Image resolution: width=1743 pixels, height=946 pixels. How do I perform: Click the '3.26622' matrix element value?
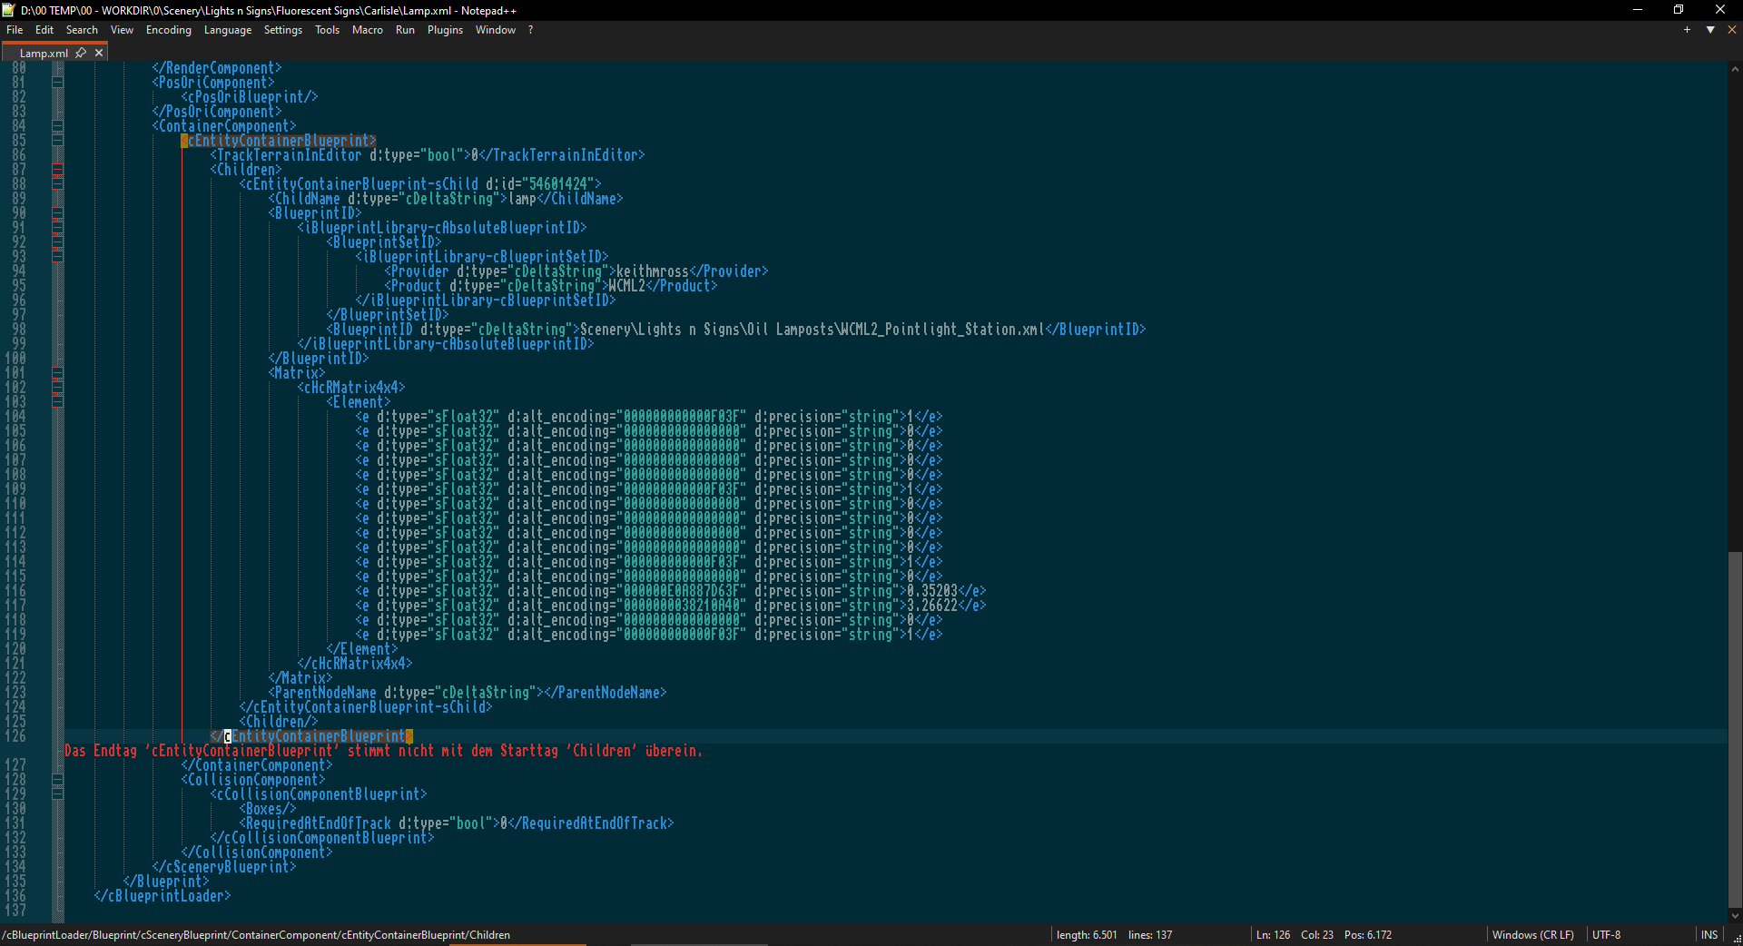tap(932, 606)
